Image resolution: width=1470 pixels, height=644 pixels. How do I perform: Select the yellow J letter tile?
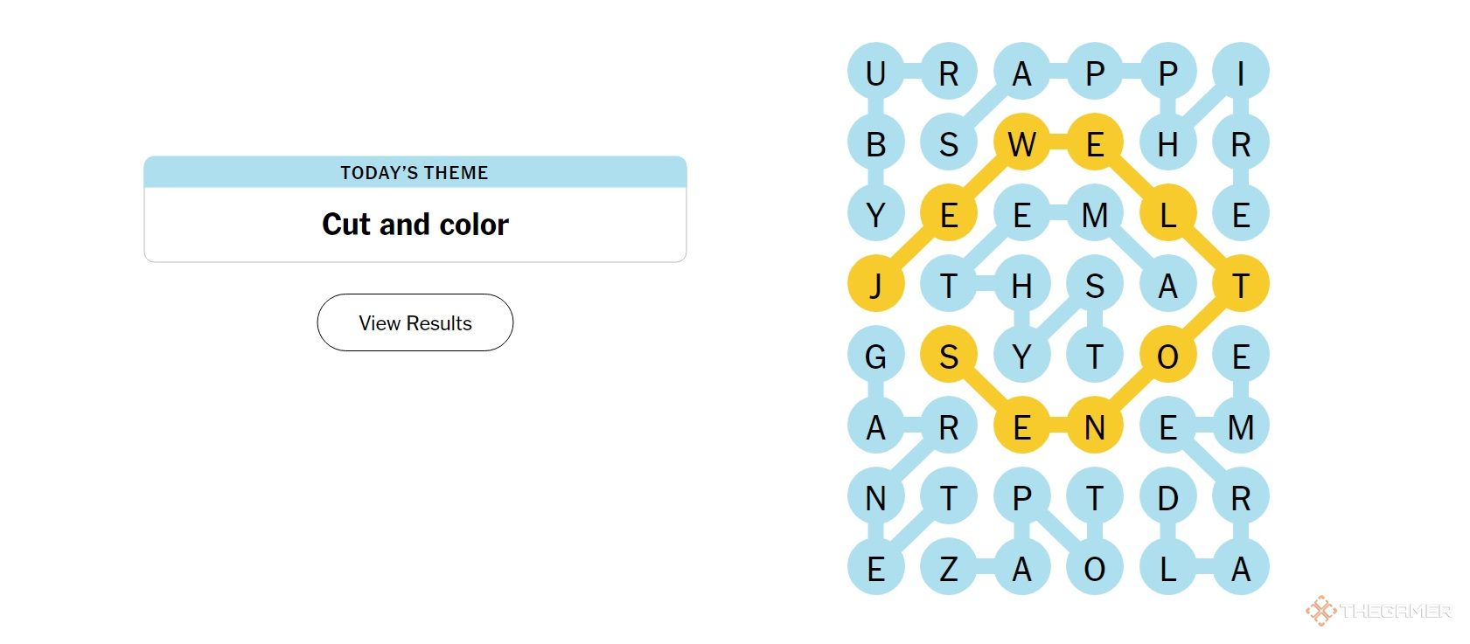tap(875, 285)
